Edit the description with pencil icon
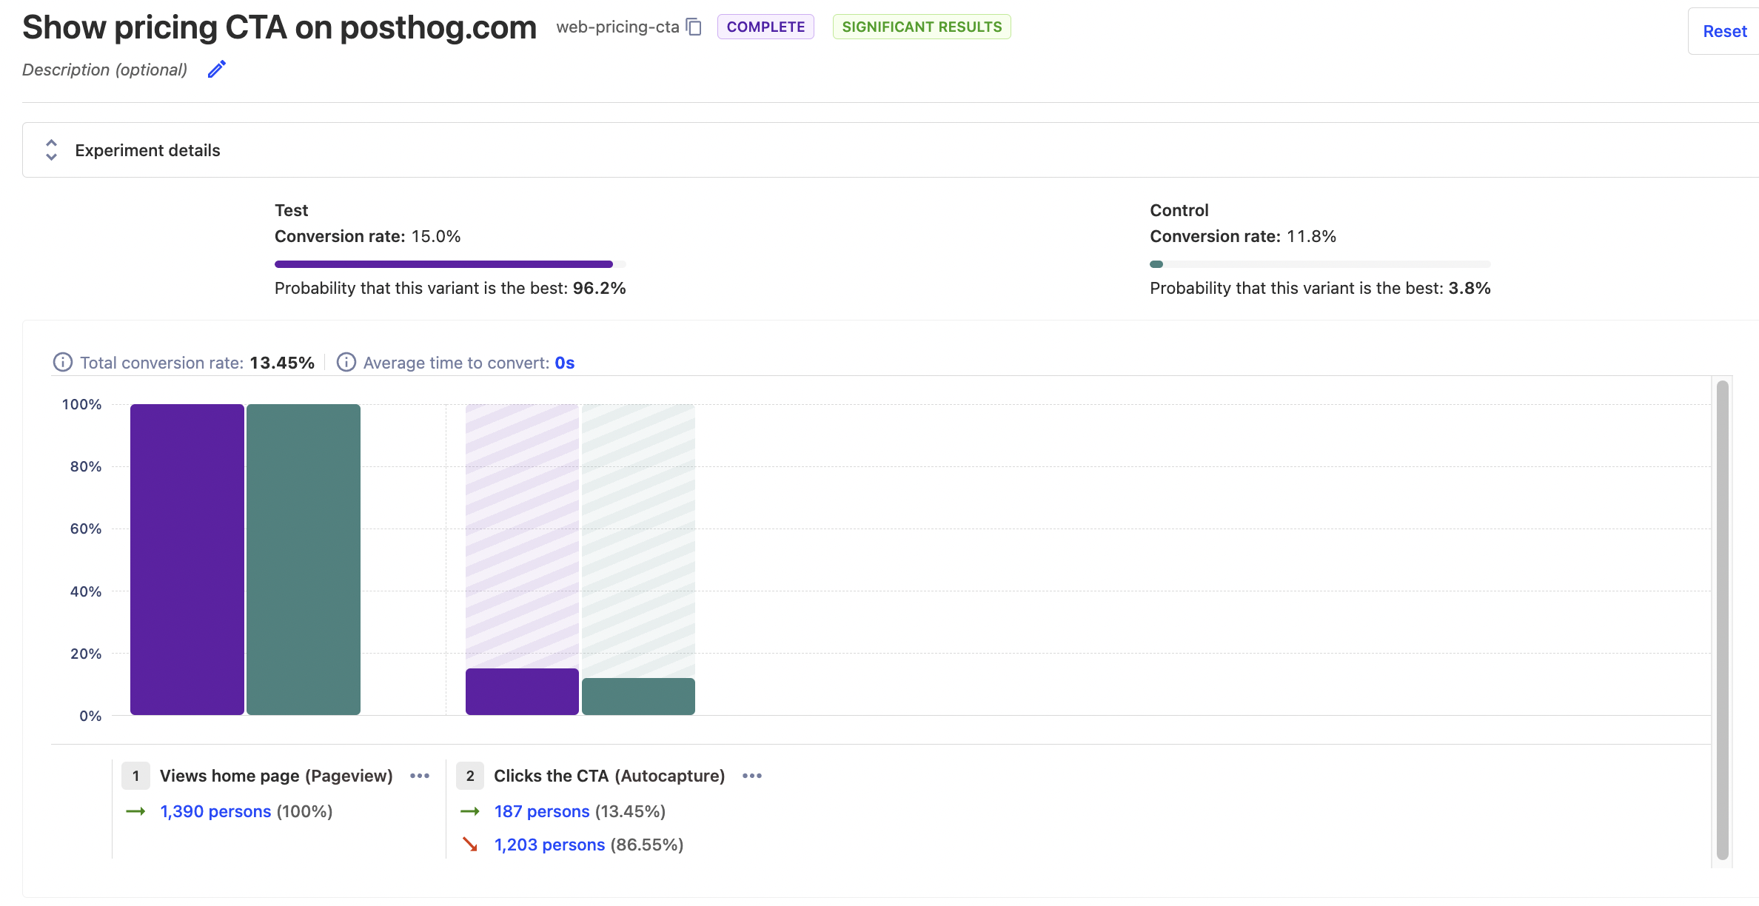Image resolution: width=1759 pixels, height=906 pixels. pyautogui.click(x=216, y=70)
